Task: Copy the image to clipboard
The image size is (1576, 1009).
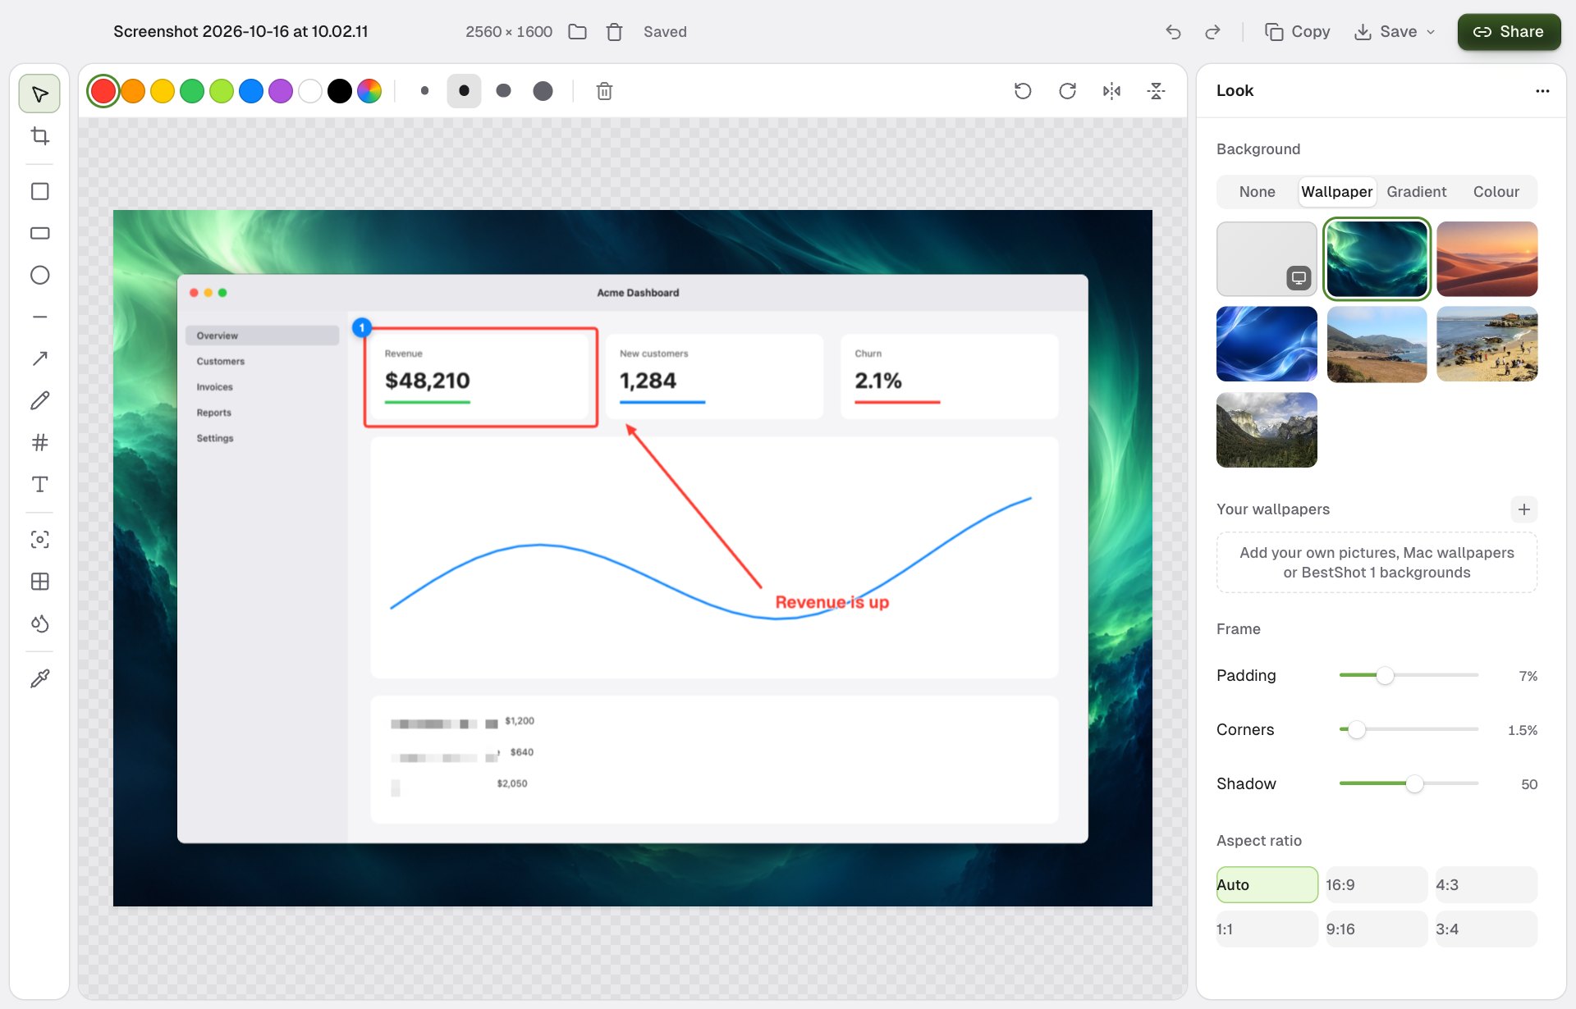Action: pos(1297,32)
